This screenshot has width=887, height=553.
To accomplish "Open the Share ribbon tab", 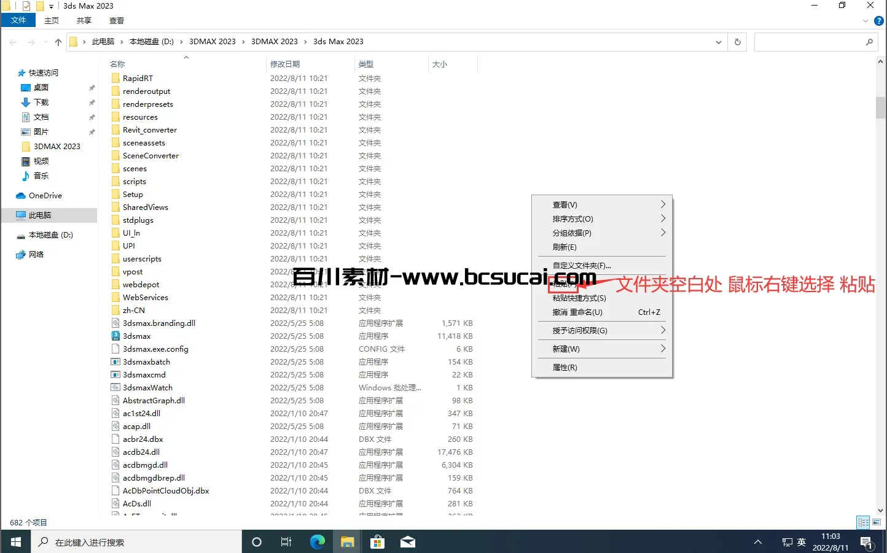I will [x=84, y=20].
